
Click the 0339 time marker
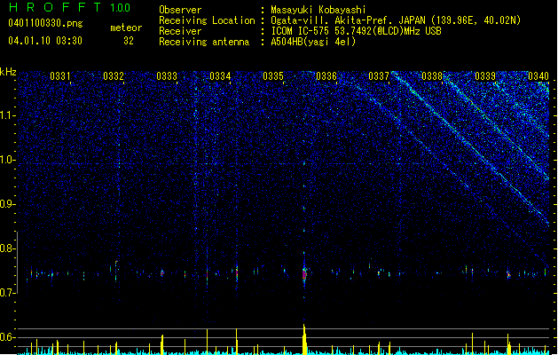tap(485, 76)
